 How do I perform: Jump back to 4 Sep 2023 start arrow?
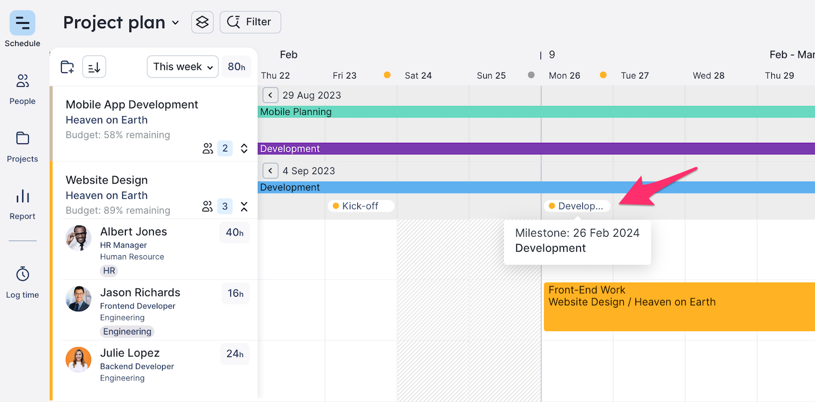click(270, 171)
